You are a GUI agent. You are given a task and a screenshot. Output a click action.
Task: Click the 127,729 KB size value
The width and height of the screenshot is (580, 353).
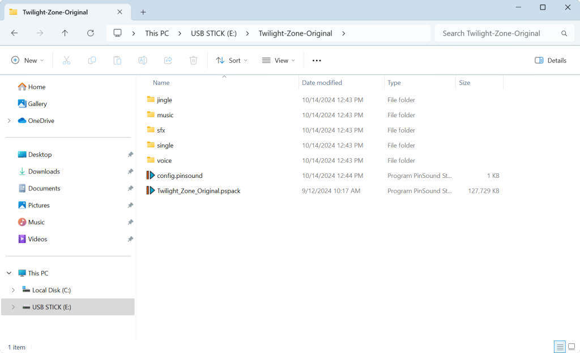coord(484,191)
